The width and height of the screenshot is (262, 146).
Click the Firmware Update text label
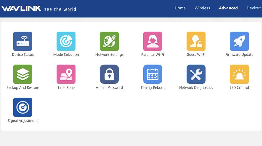pos(239,55)
